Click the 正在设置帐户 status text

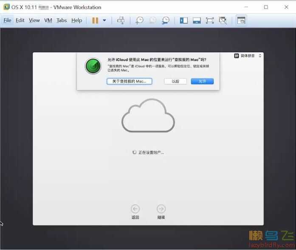(x=151, y=152)
